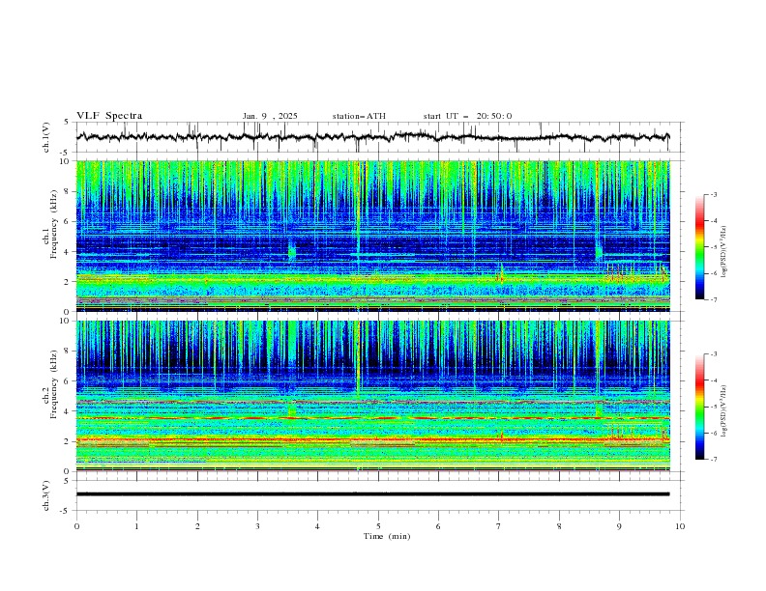Click time tick label "5" on bottom axis
This screenshot has width=766, height=591.
378,526
